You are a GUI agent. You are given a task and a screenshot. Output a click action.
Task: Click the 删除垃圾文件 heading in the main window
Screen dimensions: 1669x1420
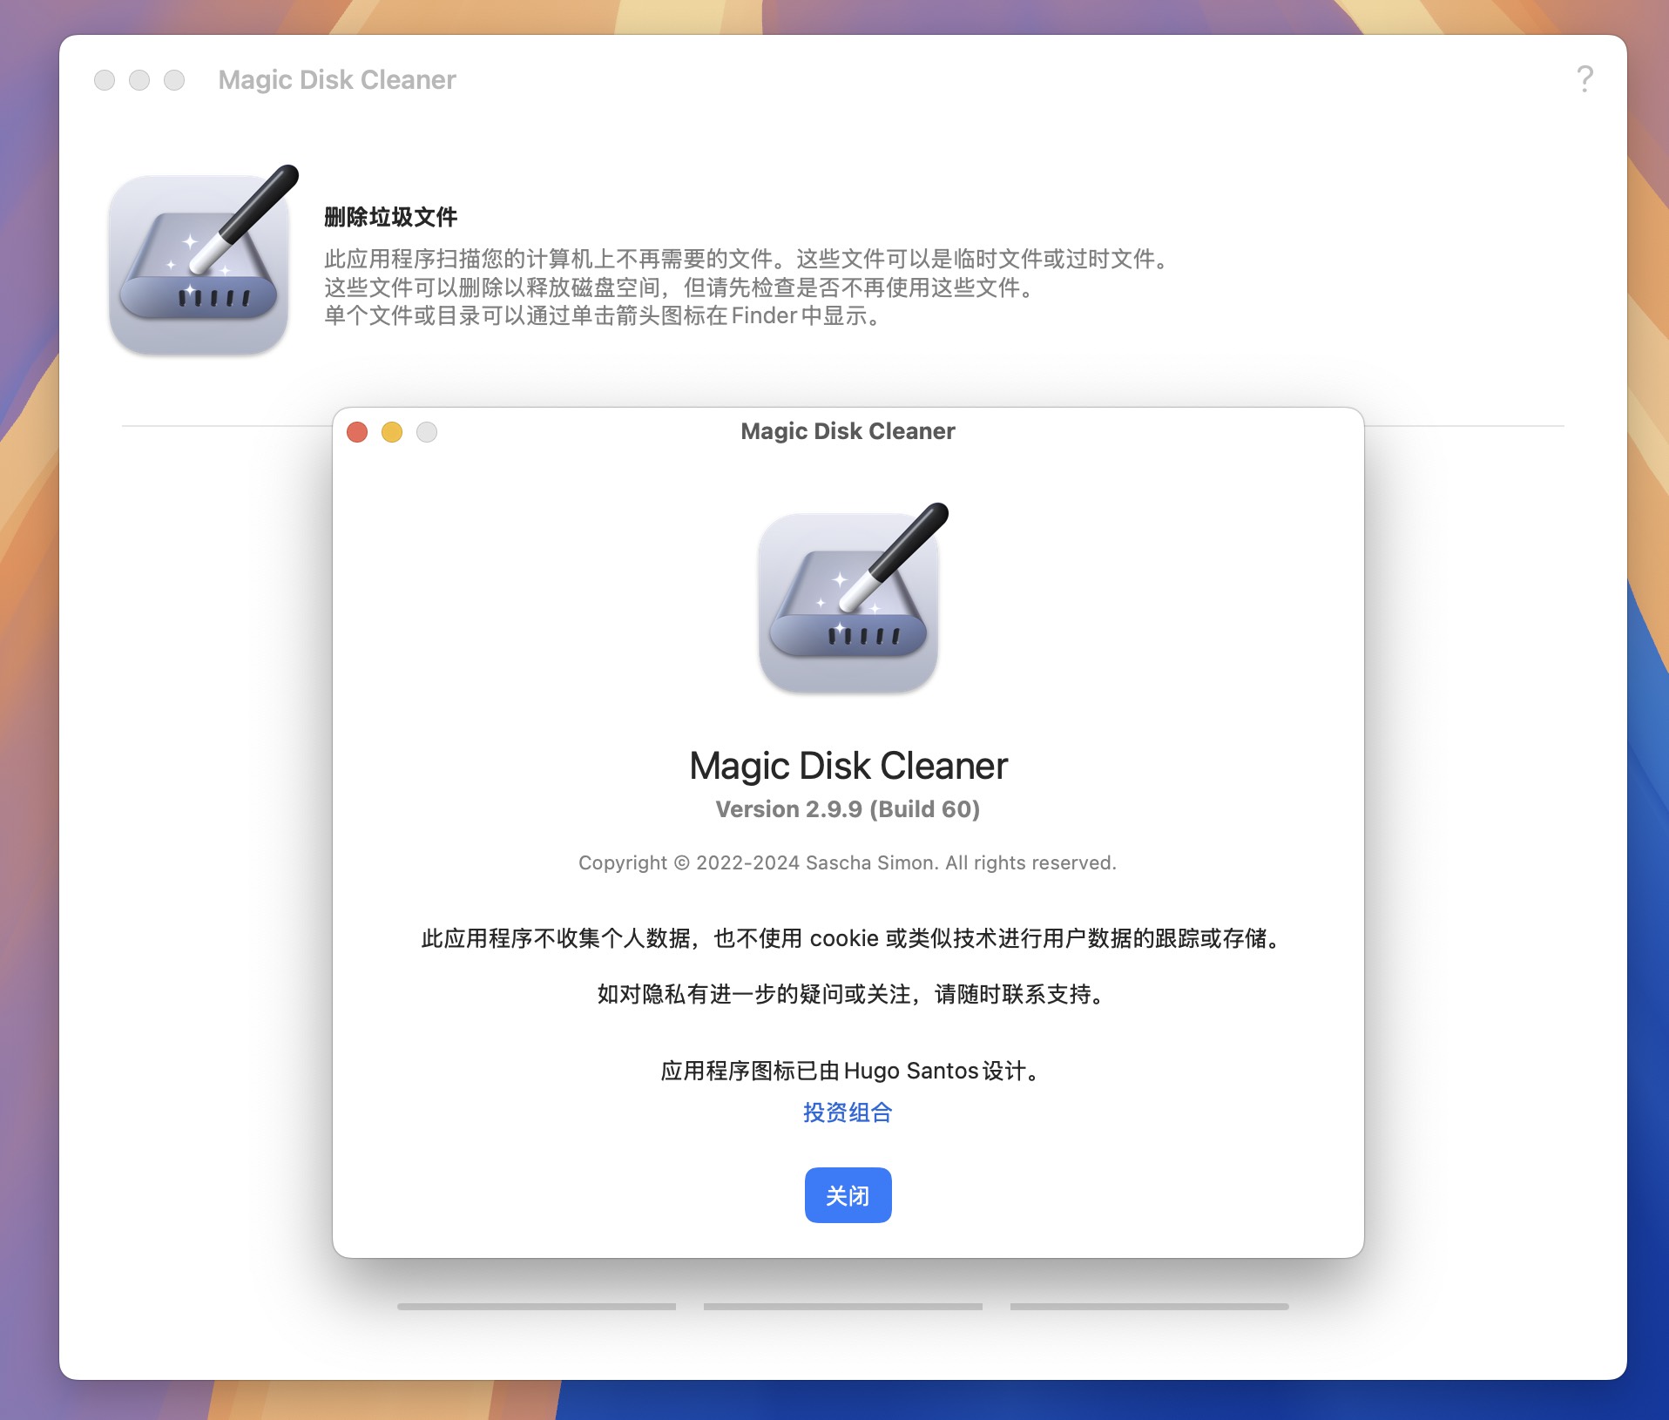391,217
